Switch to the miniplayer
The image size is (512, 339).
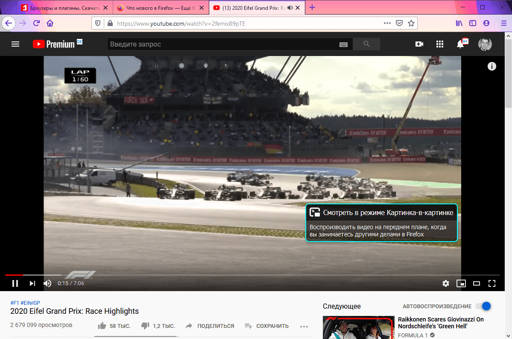tap(461, 283)
